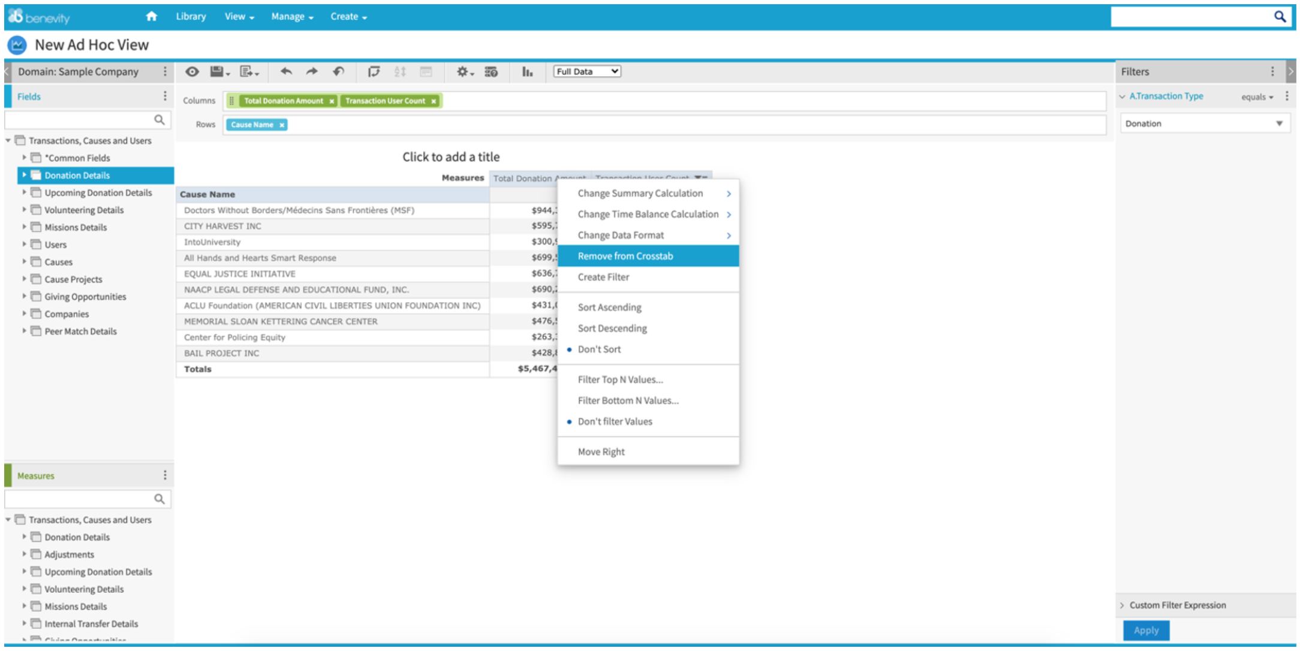Image resolution: width=1300 pixels, height=651 pixels.
Task: Open the Fields panel options menu
Action: [x=165, y=96]
